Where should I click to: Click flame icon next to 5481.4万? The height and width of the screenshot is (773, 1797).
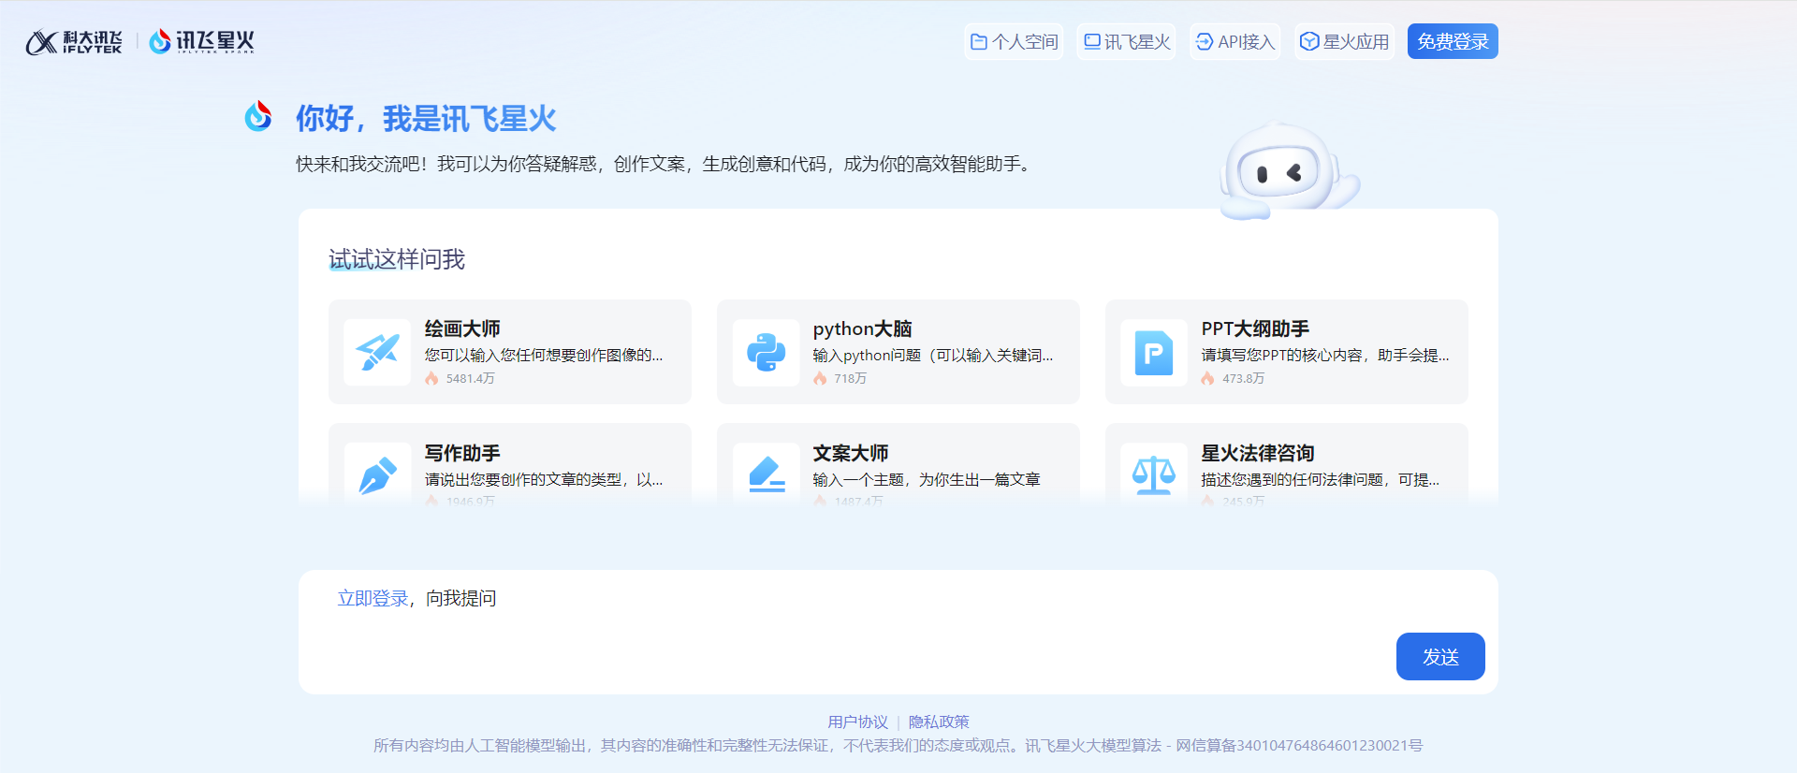tap(431, 378)
